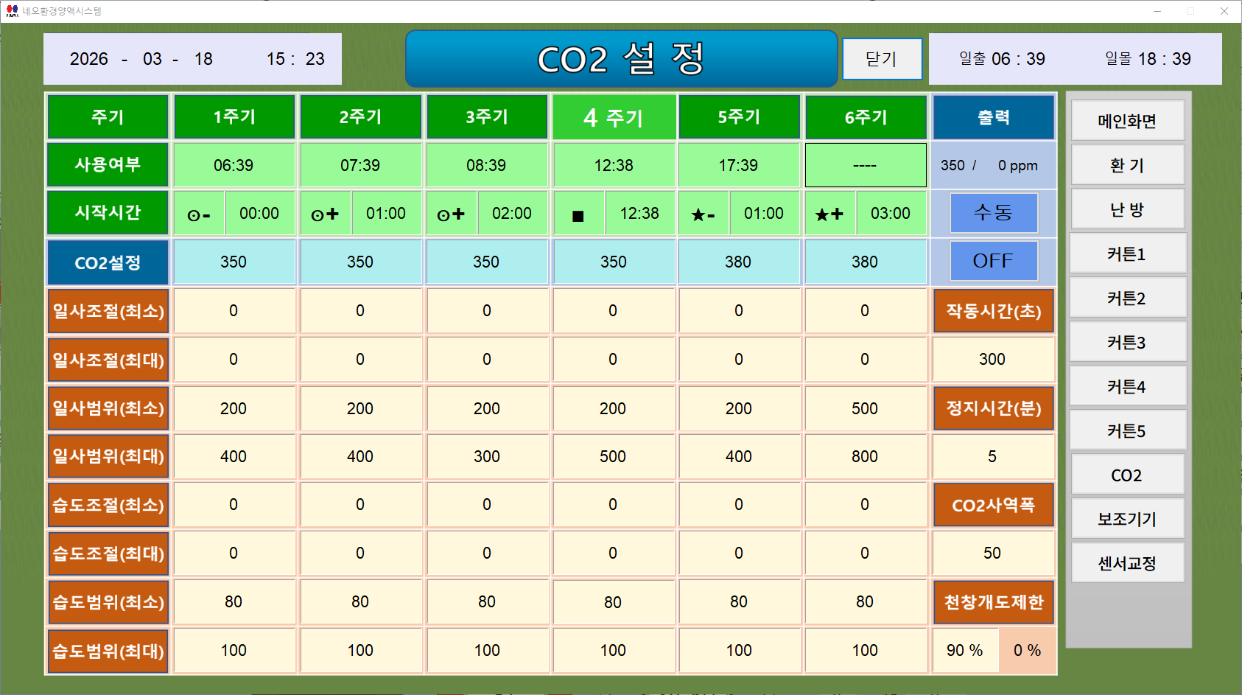Click the 일출 06 : 39 sunrise display

[x=1002, y=59]
